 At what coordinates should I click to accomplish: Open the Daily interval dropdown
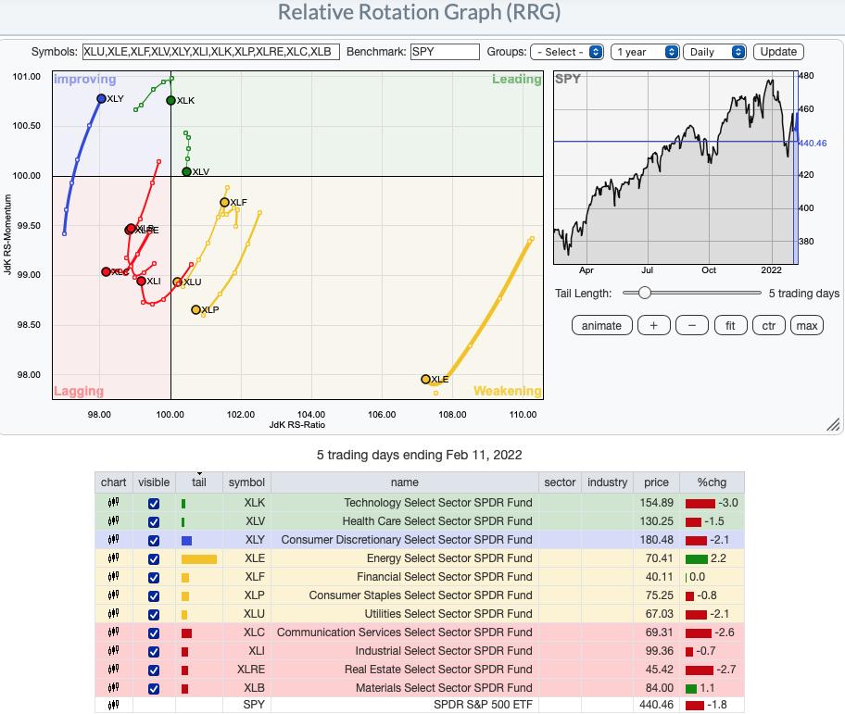713,52
